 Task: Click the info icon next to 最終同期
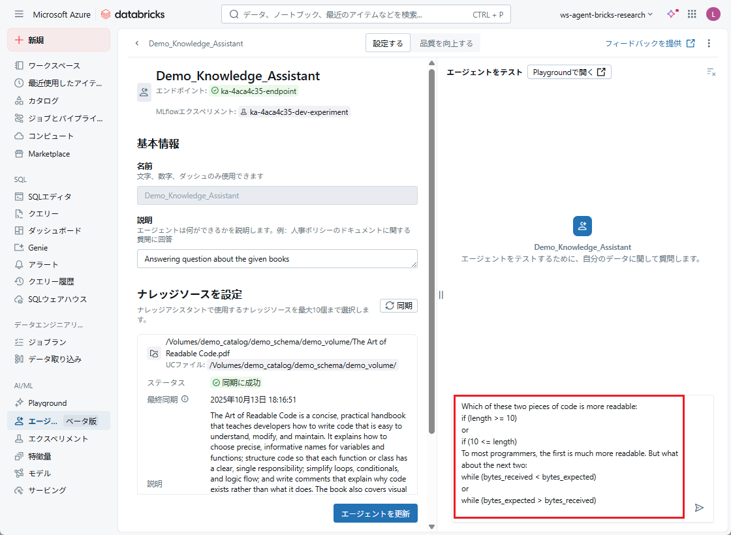185,399
